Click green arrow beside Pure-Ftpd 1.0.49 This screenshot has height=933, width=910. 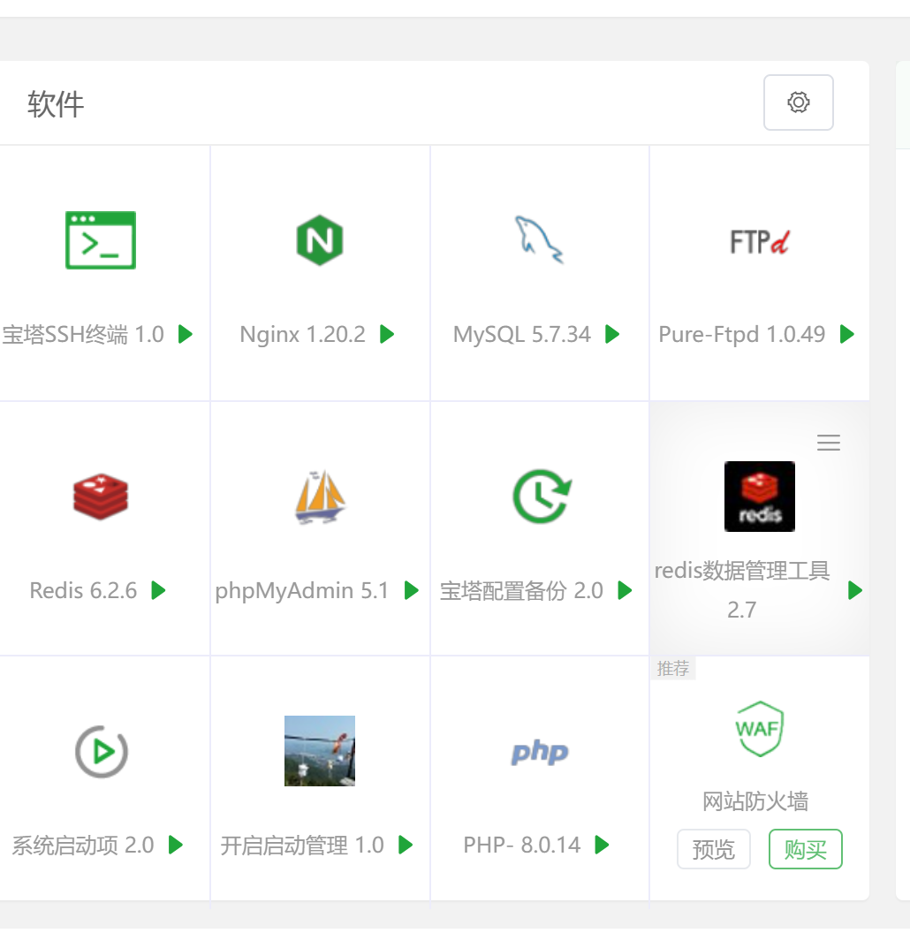point(847,334)
